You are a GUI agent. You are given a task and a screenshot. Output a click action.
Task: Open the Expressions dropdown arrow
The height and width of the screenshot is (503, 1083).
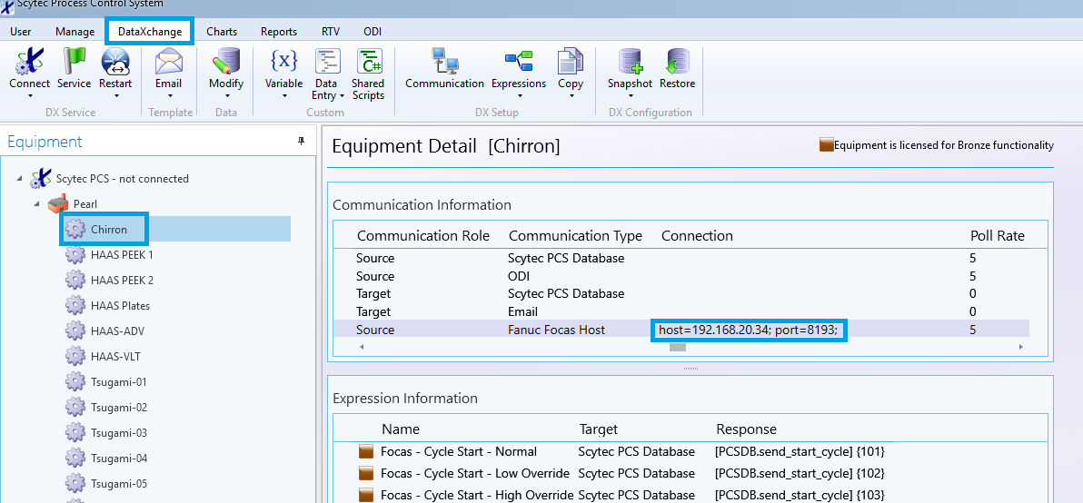click(x=519, y=96)
